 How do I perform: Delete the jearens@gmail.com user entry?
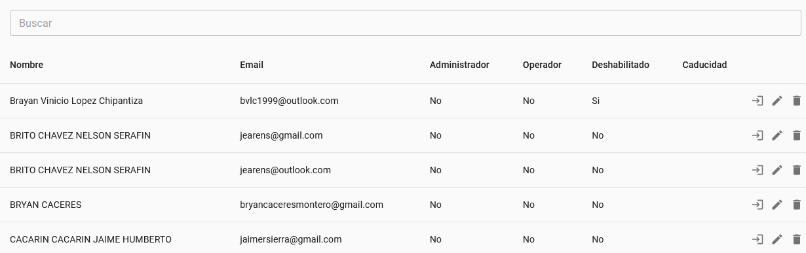pyautogui.click(x=797, y=135)
